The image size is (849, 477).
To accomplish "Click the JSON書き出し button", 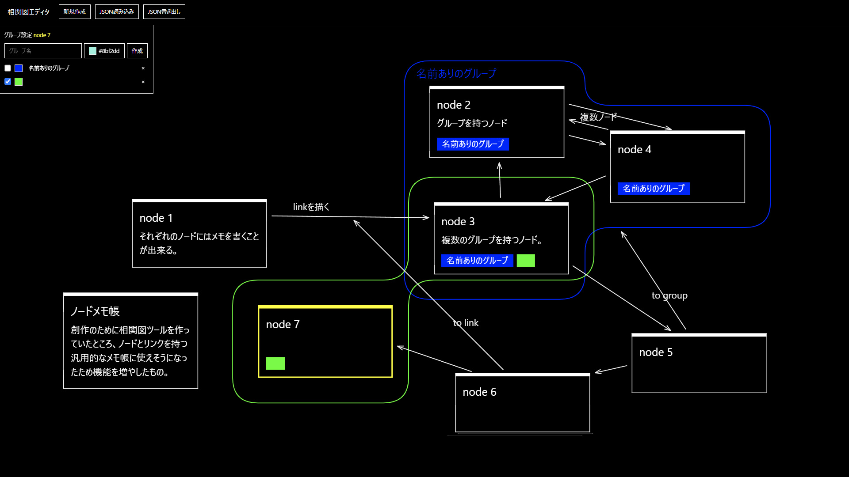I will pyautogui.click(x=164, y=12).
